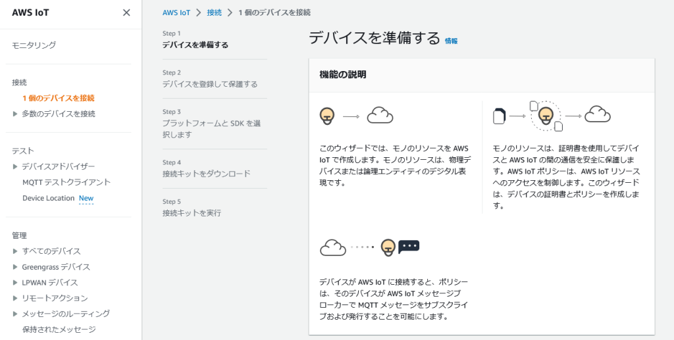Select Step 2 デバイスを登録して保護する

tap(210, 79)
